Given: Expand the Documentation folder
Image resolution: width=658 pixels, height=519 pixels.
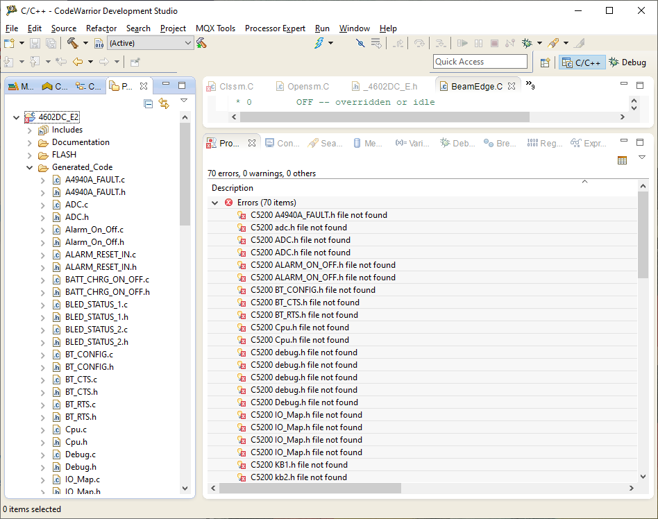Looking at the screenshot, I should click(29, 143).
